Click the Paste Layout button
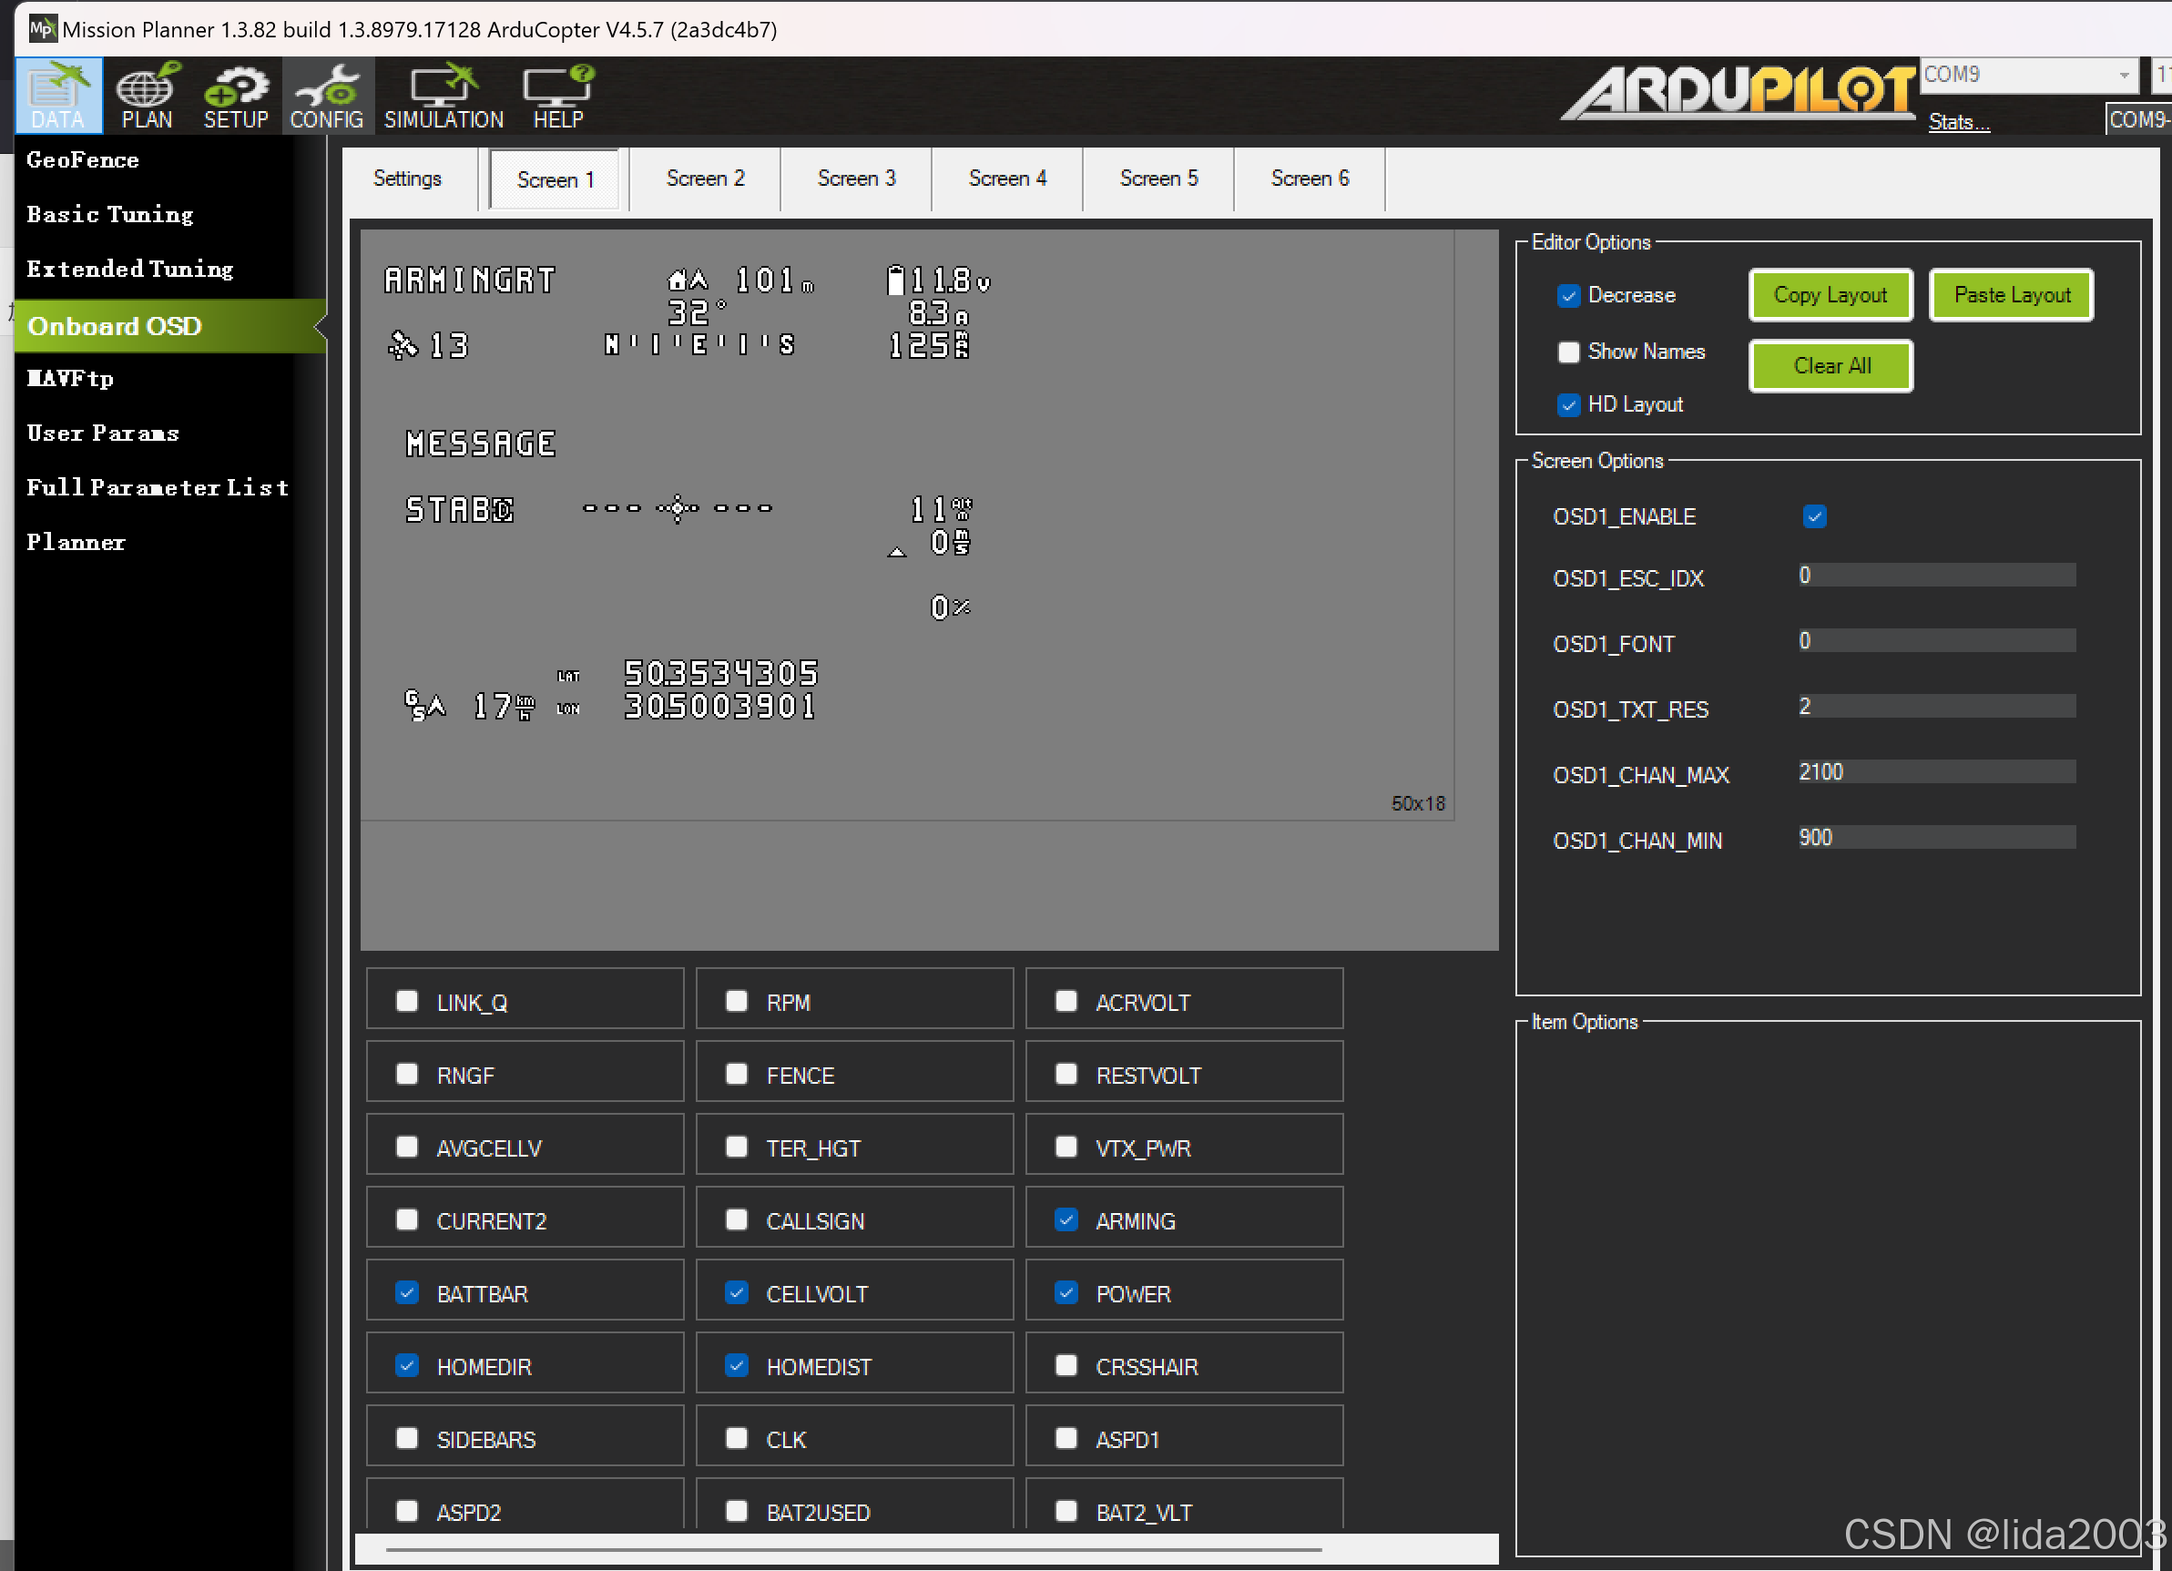The height and width of the screenshot is (1571, 2172). tap(2011, 295)
